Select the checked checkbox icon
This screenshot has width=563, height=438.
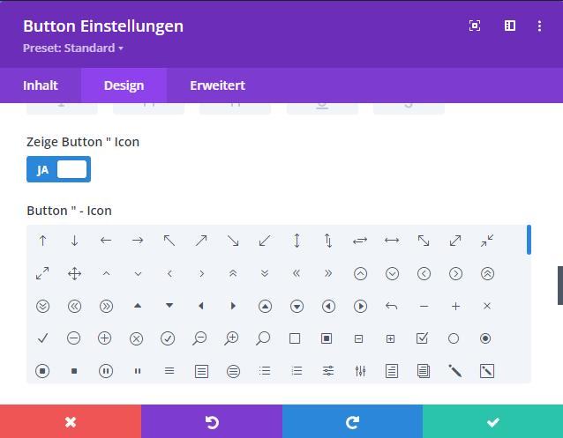(422, 338)
